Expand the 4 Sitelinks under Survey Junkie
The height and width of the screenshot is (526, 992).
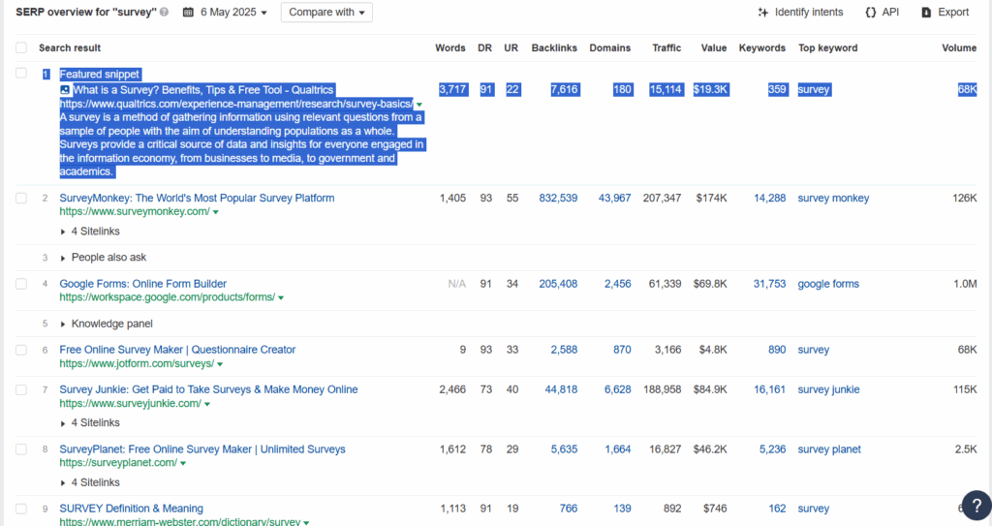90,422
